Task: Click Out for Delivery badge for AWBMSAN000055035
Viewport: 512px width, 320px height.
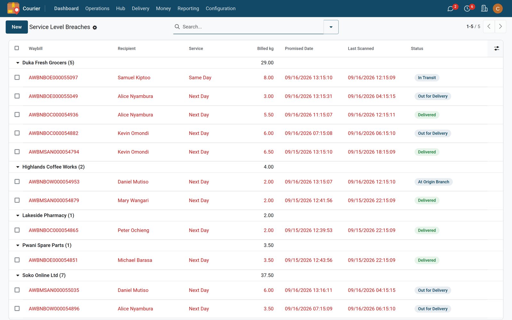Action: (x=433, y=290)
